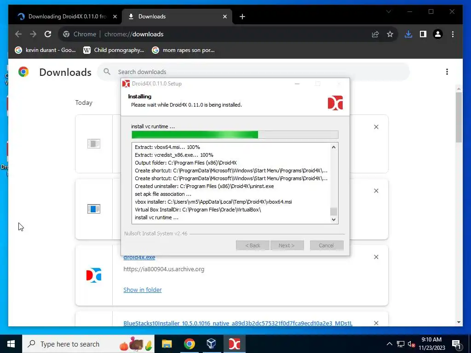This screenshot has width=471, height=353.
Task: Toggle the Chrome side panel icon
Action: pyautogui.click(x=423, y=34)
